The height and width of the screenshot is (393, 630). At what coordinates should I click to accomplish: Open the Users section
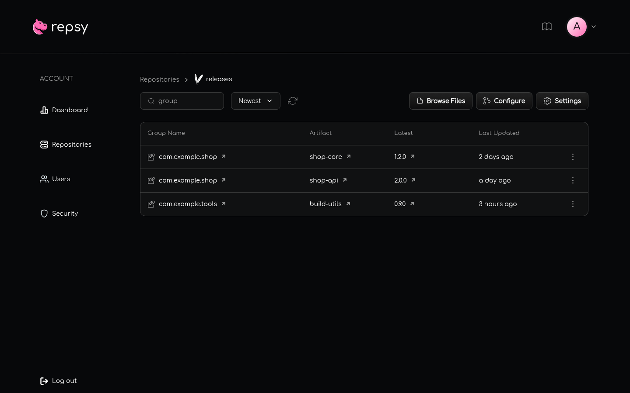click(x=55, y=179)
